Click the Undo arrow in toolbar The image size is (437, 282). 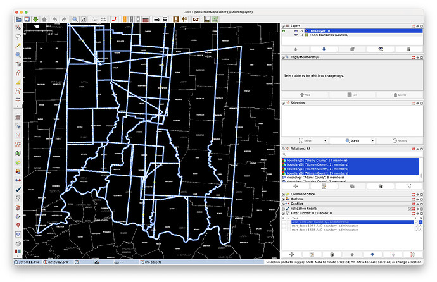pyautogui.click(x=54, y=20)
